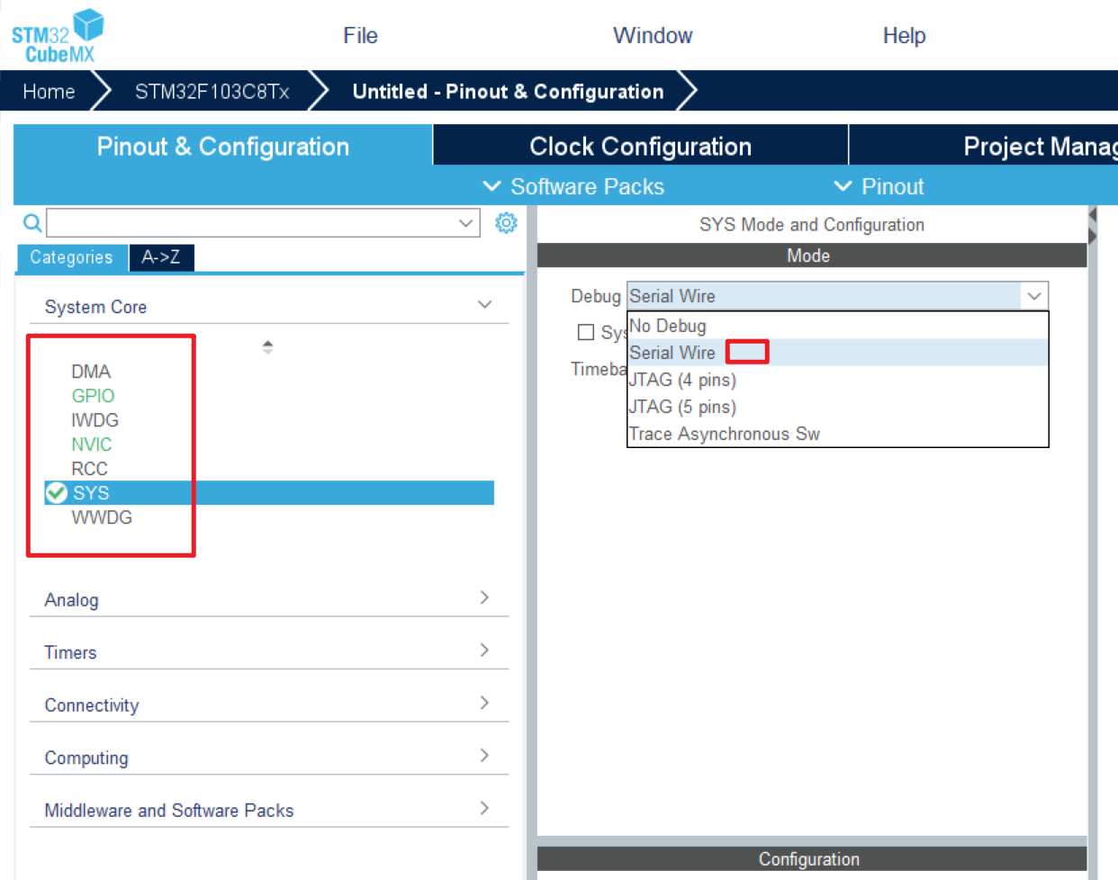Choose Serial Wire in dropdown list
Screen dimensions: 1118x880
click(837, 353)
